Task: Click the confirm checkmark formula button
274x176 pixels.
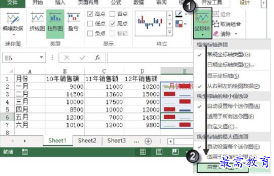Action: (x=82, y=57)
